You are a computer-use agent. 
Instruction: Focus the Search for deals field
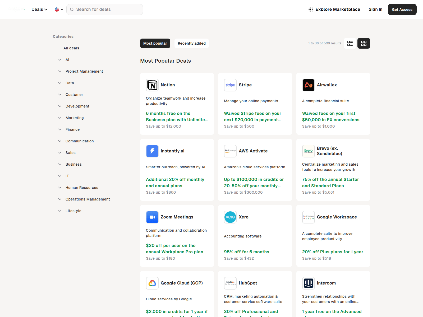(105, 10)
